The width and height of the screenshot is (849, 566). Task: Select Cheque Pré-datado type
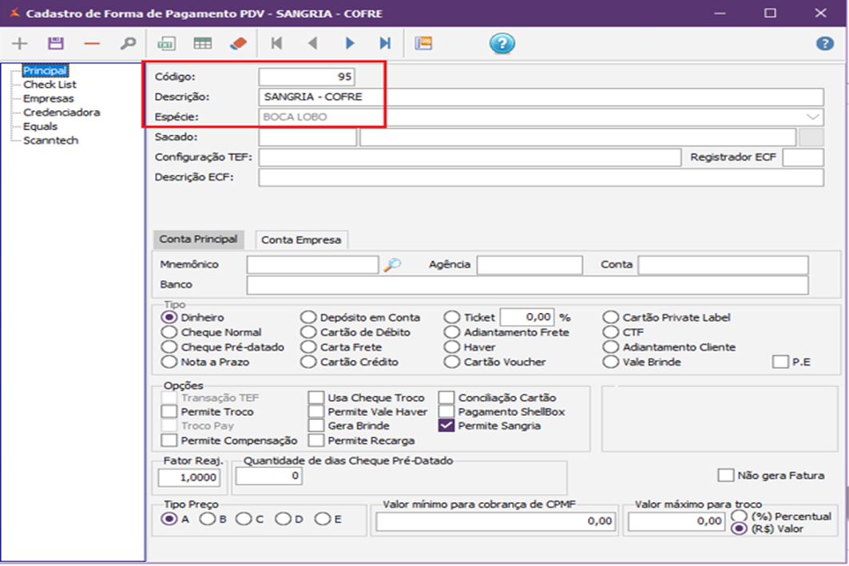pos(169,346)
